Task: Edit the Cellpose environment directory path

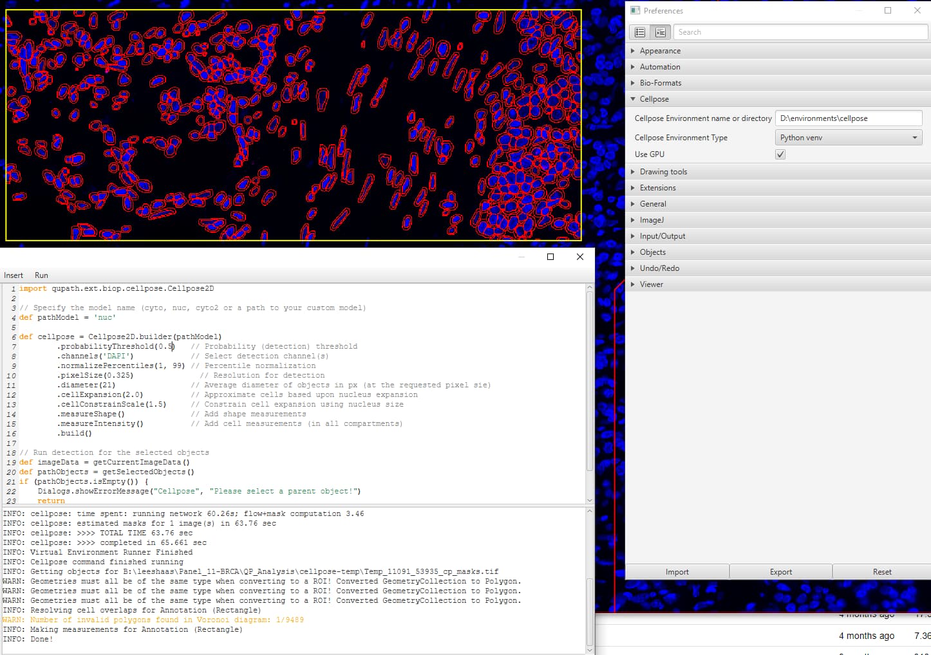Action: (848, 118)
